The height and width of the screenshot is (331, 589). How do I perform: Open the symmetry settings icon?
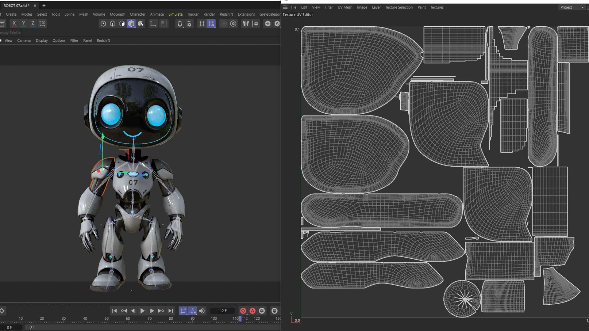(255, 24)
